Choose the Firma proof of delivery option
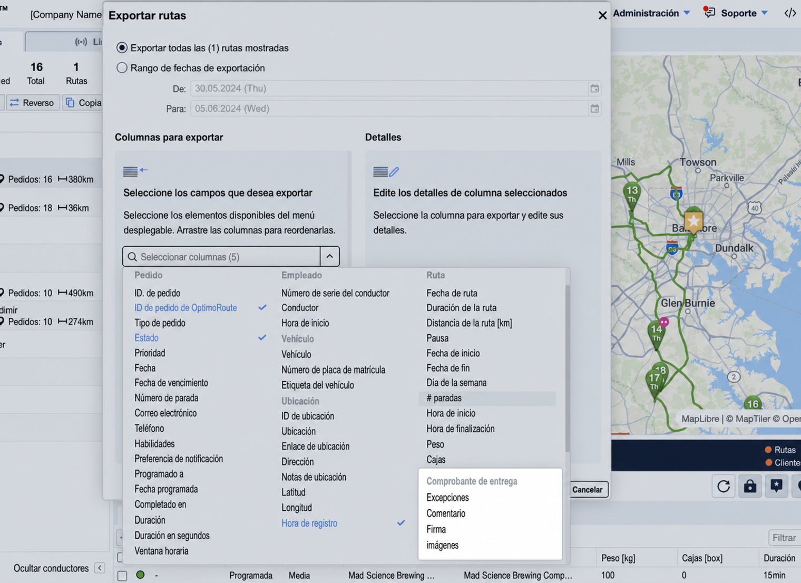This screenshot has width=801, height=583. (436, 529)
